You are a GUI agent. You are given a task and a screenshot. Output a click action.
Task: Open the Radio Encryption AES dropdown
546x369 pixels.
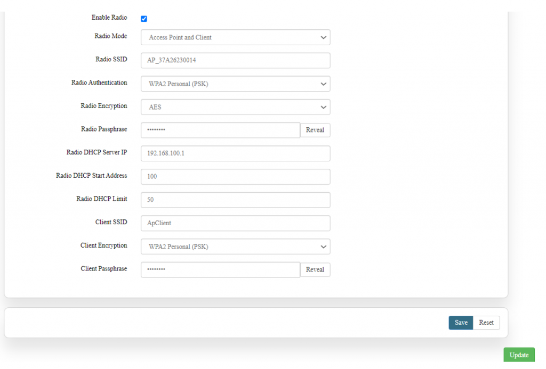[x=235, y=107]
